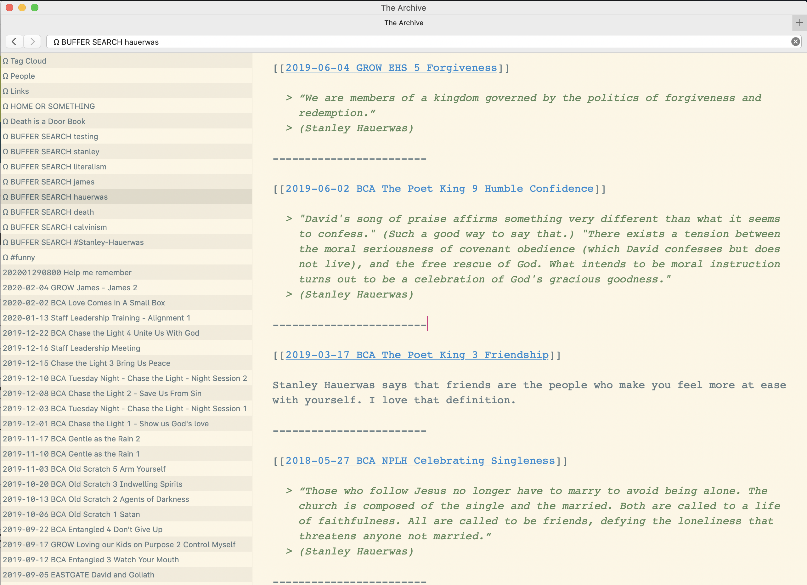Image resolution: width=807 pixels, height=585 pixels.
Task: Open the Poet King 3 Friendship link
Action: click(x=417, y=355)
